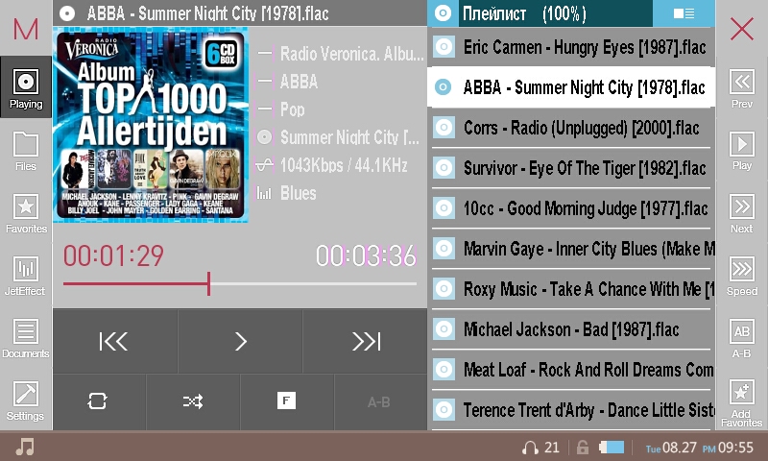Click the Blues equalizer preset label

(299, 193)
